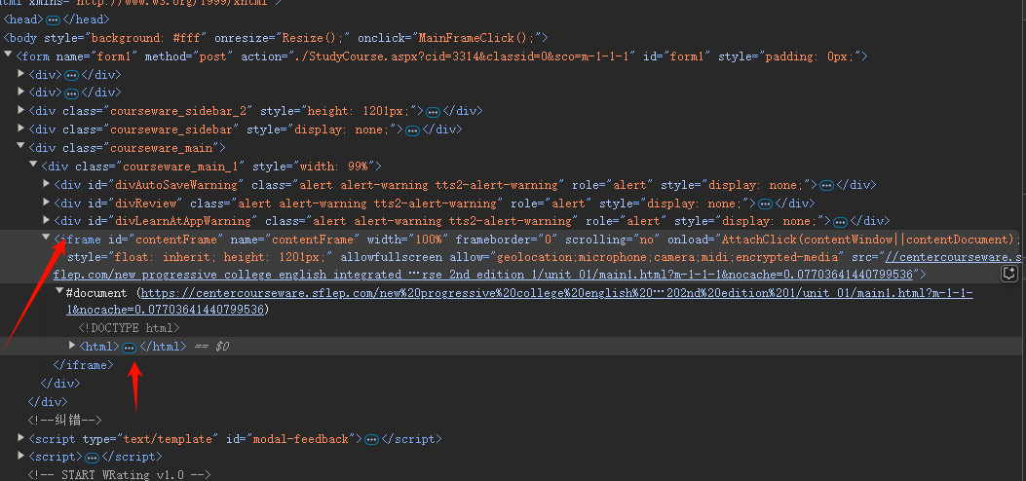Expand the divLearnAtAppWarning node

tap(47, 220)
